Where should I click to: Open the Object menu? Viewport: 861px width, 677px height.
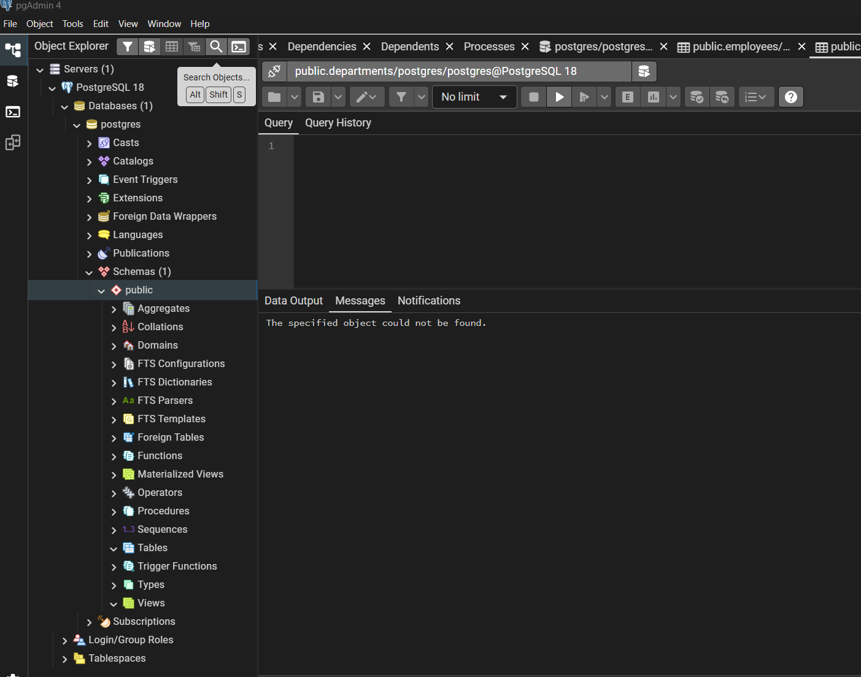tap(40, 24)
